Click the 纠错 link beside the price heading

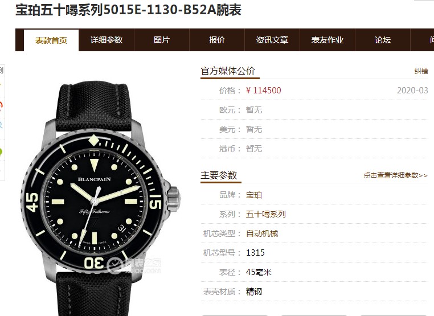(421, 71)
